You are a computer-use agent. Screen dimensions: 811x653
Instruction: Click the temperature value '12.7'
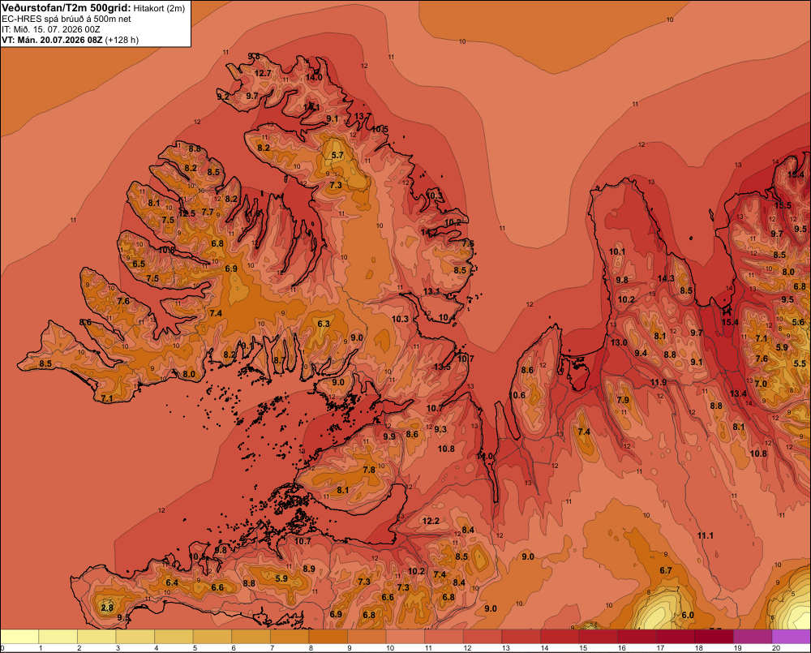tap(263, 74)
